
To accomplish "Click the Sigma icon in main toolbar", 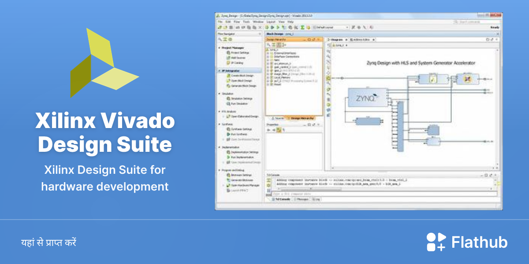I will point(302,27).
